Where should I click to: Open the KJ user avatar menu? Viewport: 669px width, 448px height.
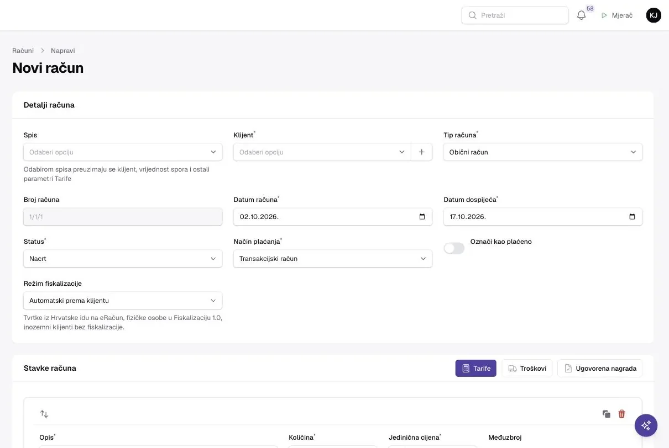click(654, 15)
